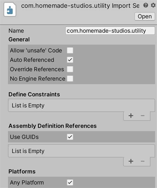Remove an Assembly Definition Reference with minus
The height and width of the screenshot is (188, 157).
(142, 161)
